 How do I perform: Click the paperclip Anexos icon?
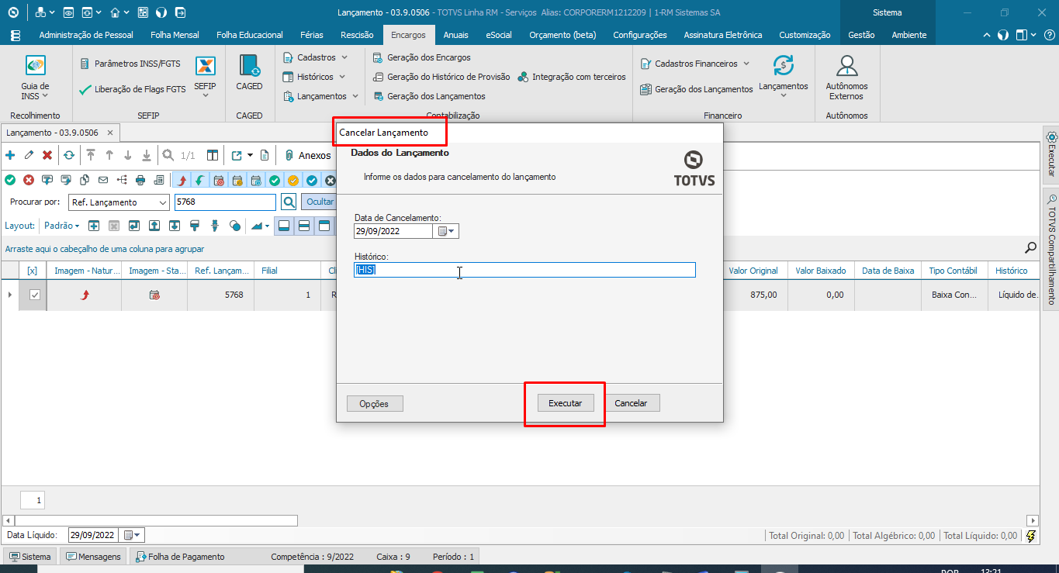289,155
